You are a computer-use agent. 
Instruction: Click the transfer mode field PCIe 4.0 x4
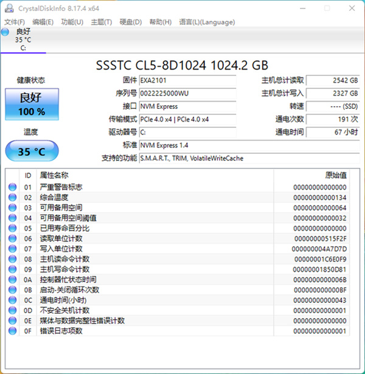188,119
